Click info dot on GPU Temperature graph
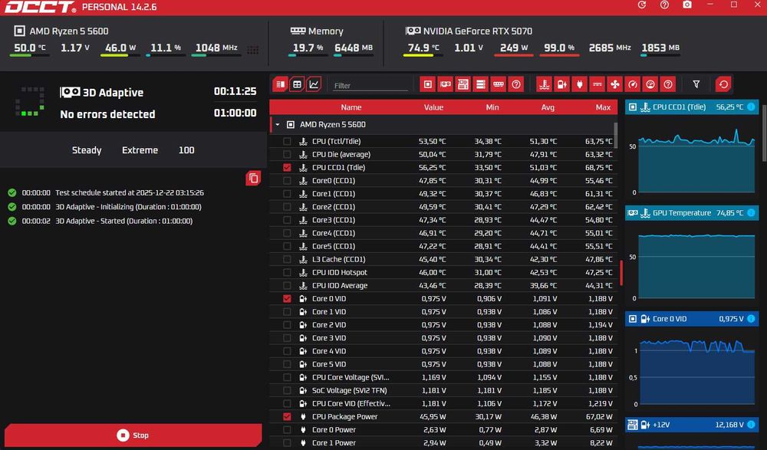 [751, 213]
